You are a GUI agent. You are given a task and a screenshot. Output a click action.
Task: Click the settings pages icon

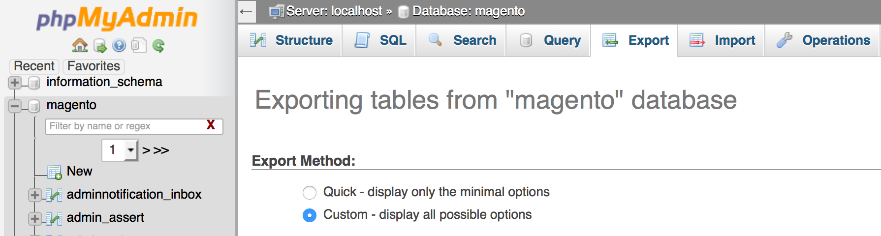(138, 46)
